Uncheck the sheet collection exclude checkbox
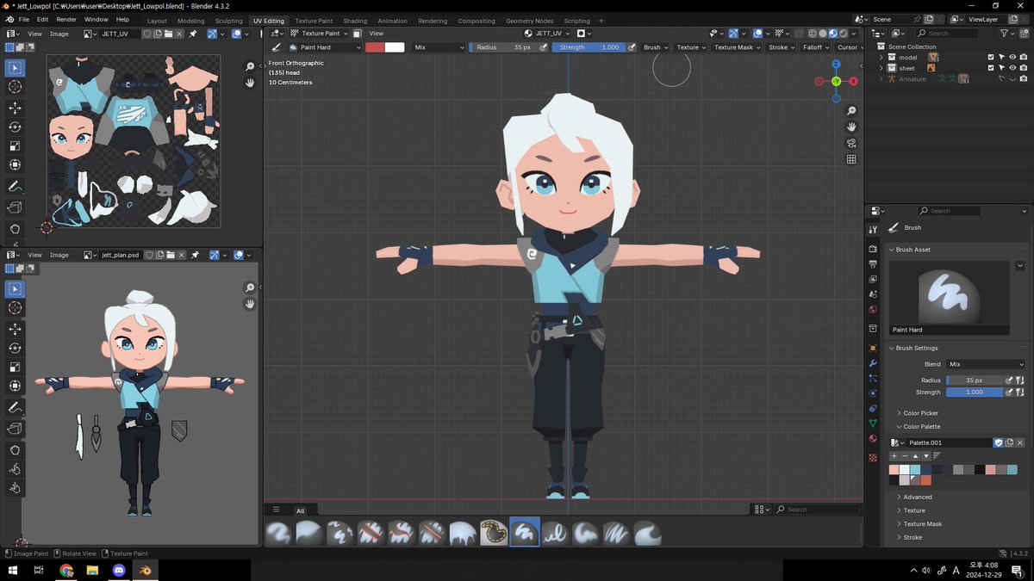This screenshot has height=581, width=1034. click(x=992, y=68)
